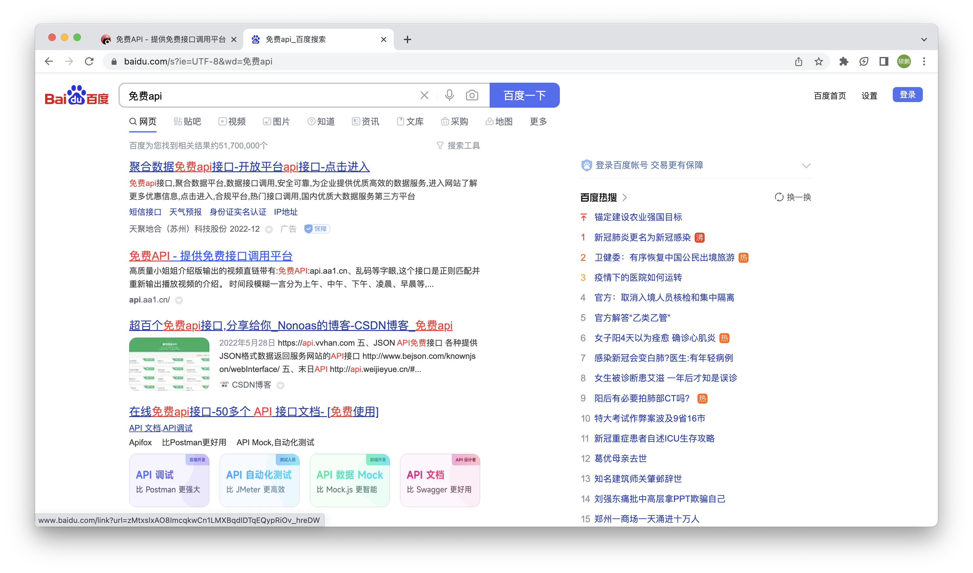Click the shield icon beside 登录百度帐号
This screenshot has width=973, height=573.
coord(586,165)
